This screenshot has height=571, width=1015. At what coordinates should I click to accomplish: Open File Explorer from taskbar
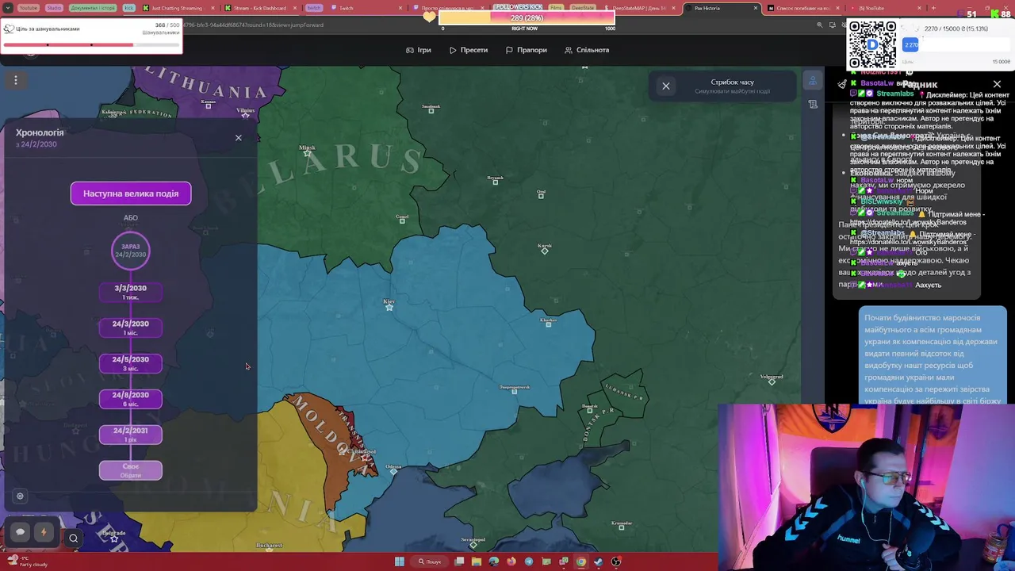[477, 561]
